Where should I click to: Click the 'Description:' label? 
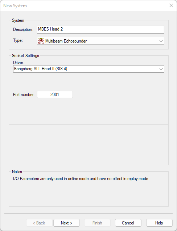tap(23, 29)
